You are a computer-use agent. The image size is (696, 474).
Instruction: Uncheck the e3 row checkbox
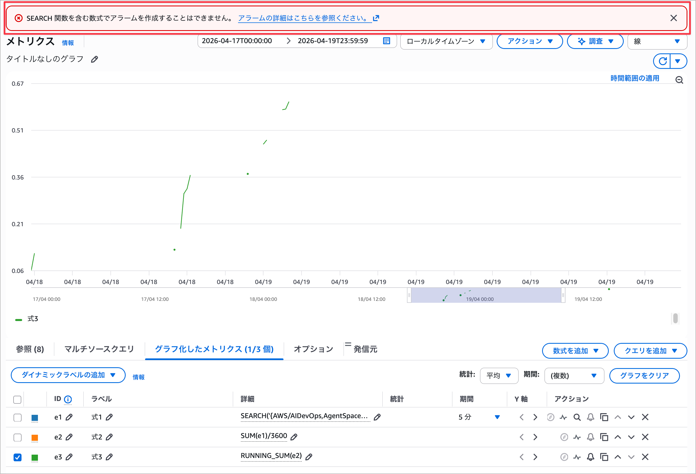coord(17,457)
